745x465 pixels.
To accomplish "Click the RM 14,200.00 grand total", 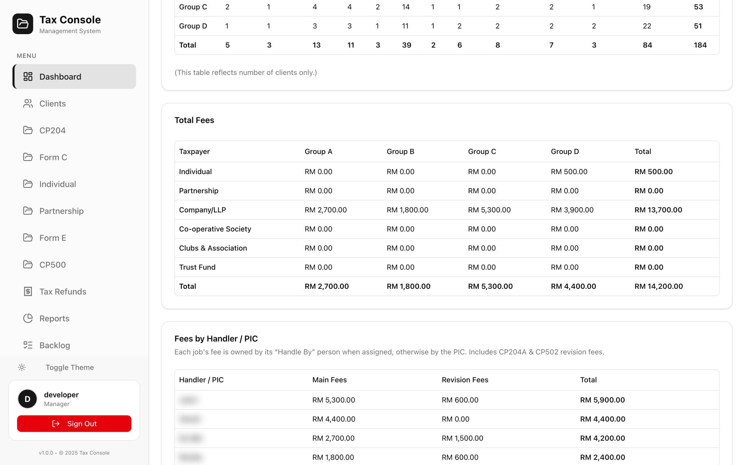I will click(x=658, y=286).
